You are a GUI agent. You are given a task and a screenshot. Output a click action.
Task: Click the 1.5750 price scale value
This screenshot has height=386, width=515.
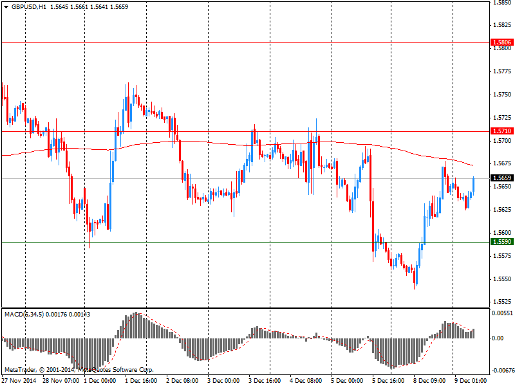(x=503, y=94)
